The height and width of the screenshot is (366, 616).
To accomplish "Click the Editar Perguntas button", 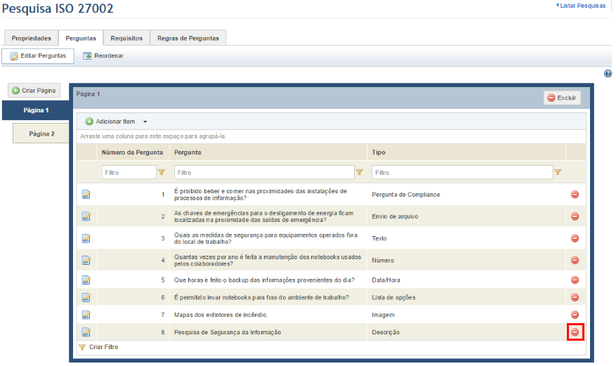I will point(38,55).
